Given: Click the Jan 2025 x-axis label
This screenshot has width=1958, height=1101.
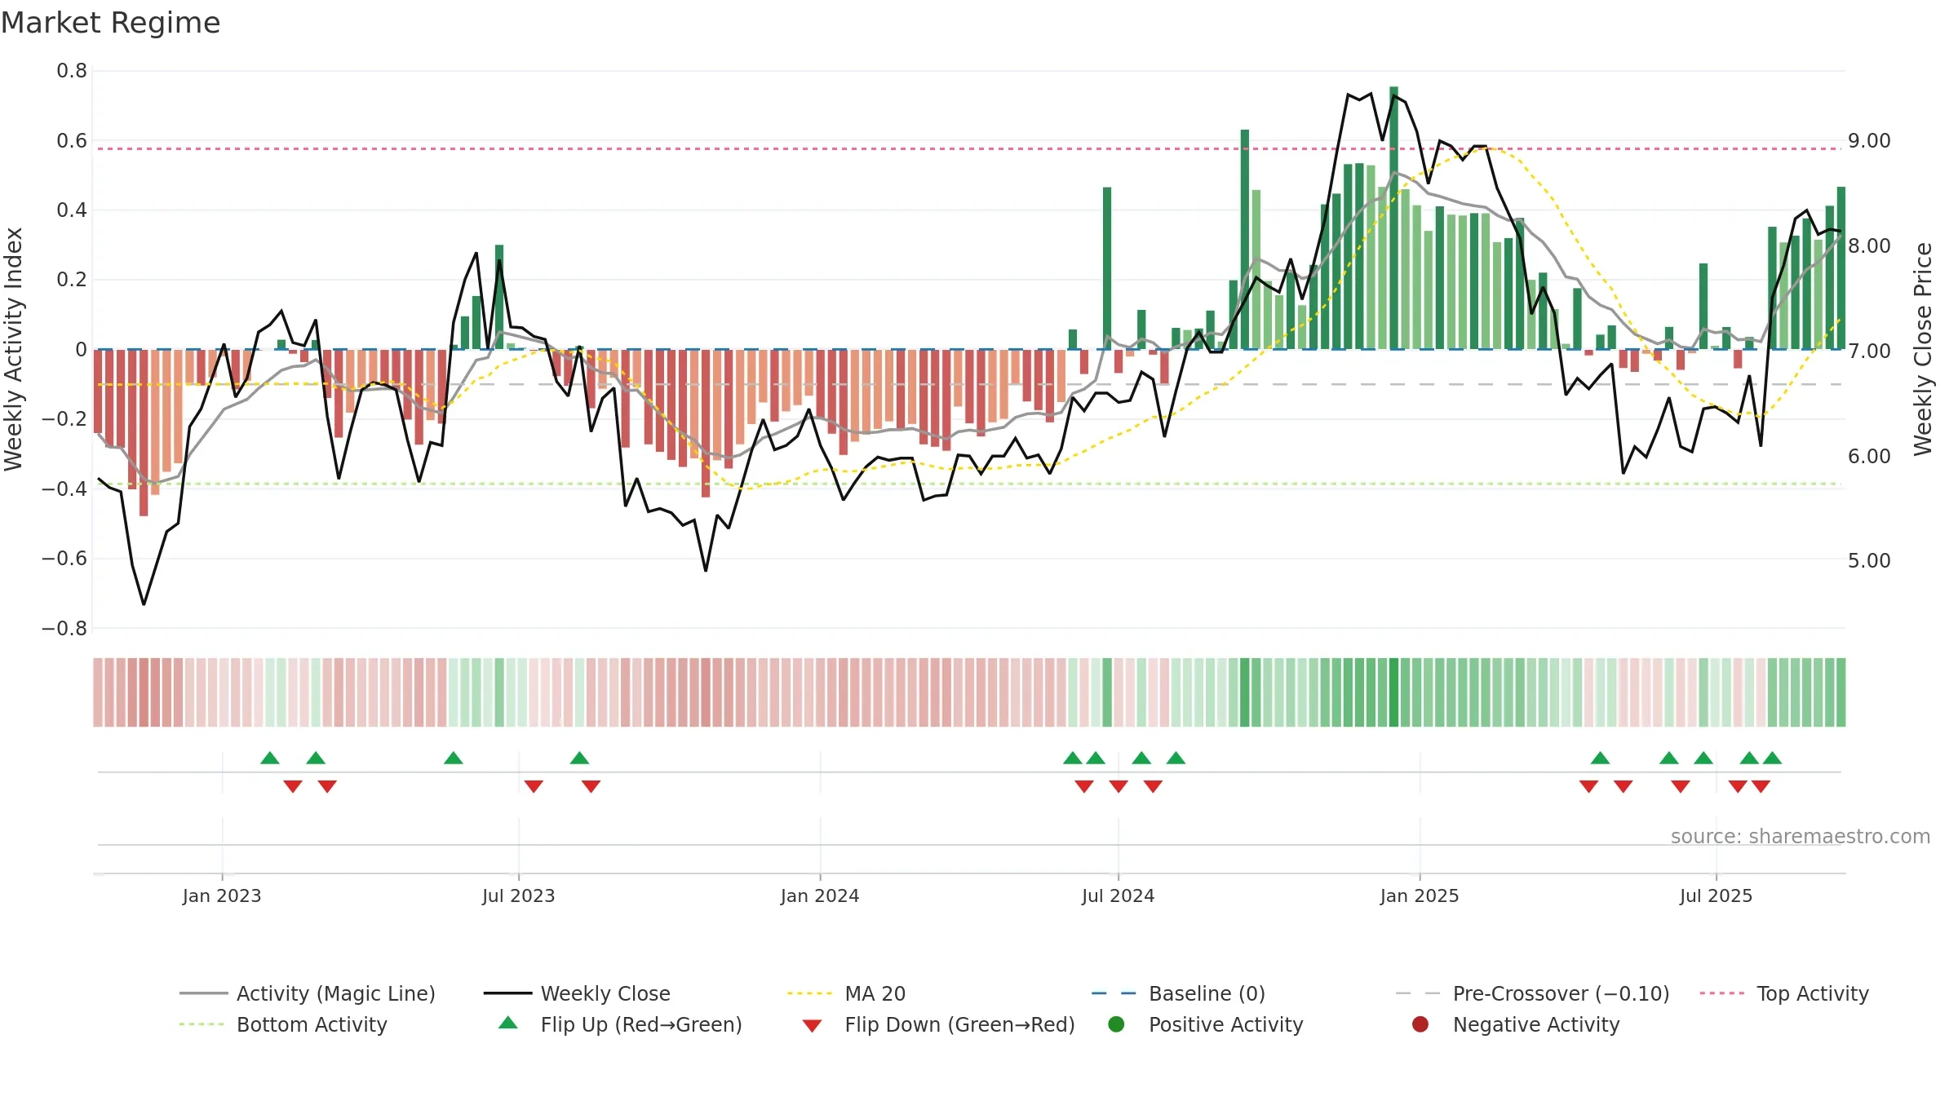Looking at the screenshot, I should (1420, 895).
